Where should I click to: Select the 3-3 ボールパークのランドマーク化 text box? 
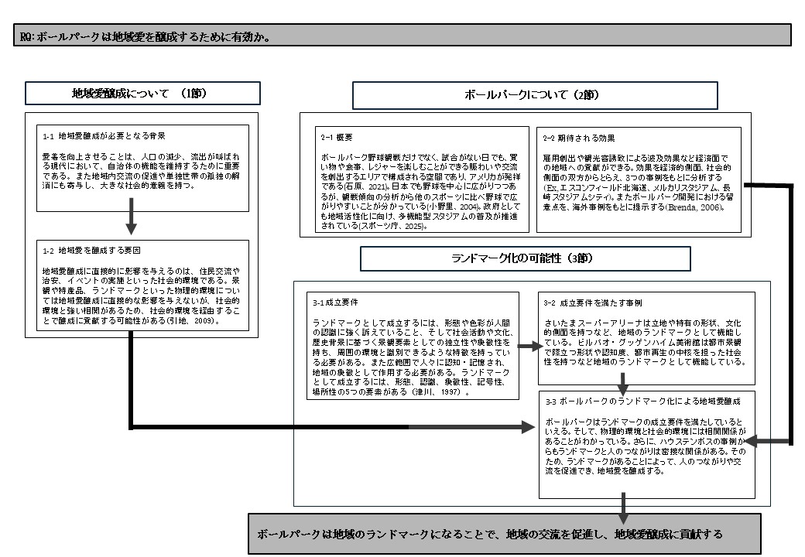click(x=646, y=445)
